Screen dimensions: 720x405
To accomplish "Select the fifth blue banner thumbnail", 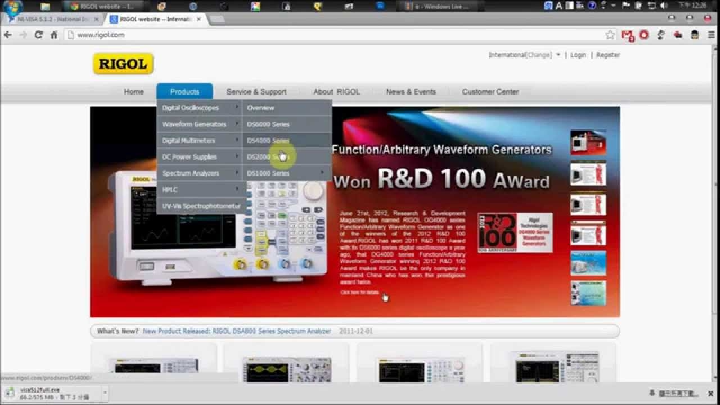I will pos(588,263).
